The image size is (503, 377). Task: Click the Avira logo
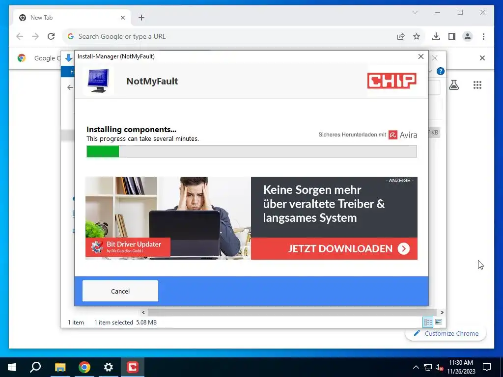pyautogui.click(x=403, y=135)
